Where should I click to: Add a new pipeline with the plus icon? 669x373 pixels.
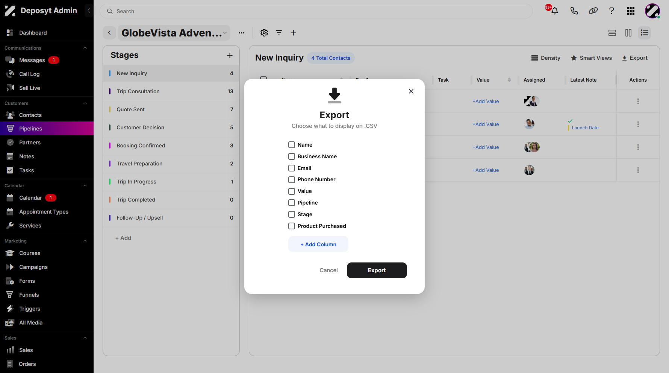294,33
